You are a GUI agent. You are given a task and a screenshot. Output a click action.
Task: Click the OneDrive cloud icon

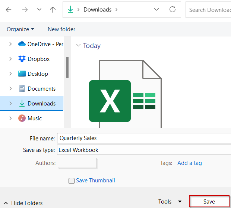click(22, 44)
